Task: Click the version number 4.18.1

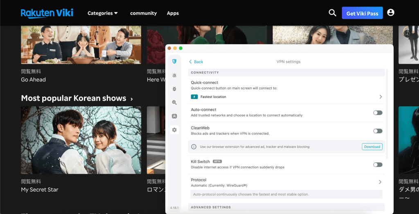Action: [x=174, y=207]
